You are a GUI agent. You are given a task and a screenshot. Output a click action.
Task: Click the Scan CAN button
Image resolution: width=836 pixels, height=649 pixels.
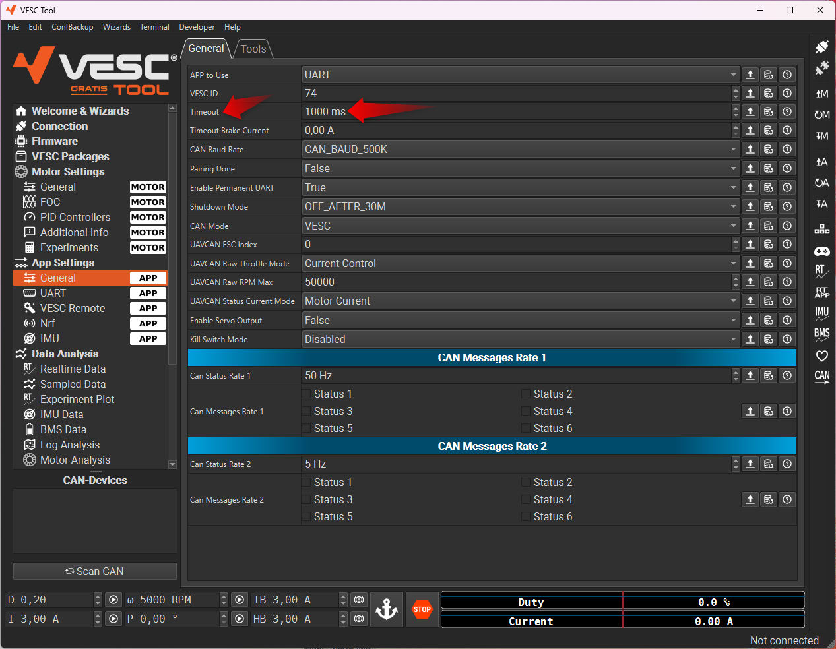pyautogui.click(x=95, y=571)
